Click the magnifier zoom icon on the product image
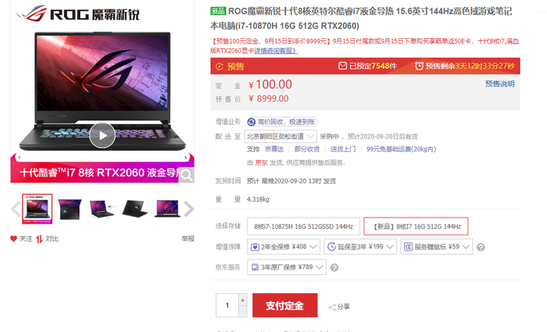 187,175
